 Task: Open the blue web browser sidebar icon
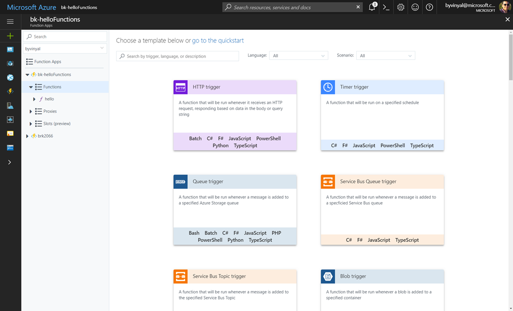[x=10, y=147]
